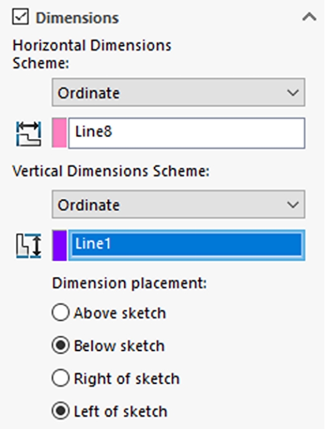Choose the Below sketch placement option
The image size is (325, 429).
pyautogui.click(x=108, y=345)
